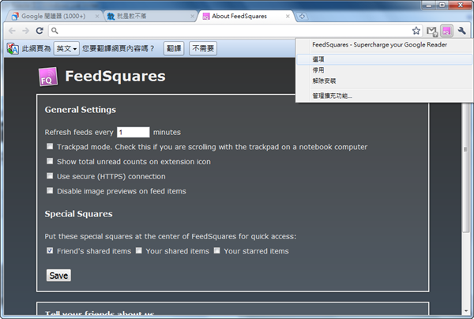This screenshot has height=319, width=474.
Task: Click the refresh minutes input field
Action: [134, 132]
